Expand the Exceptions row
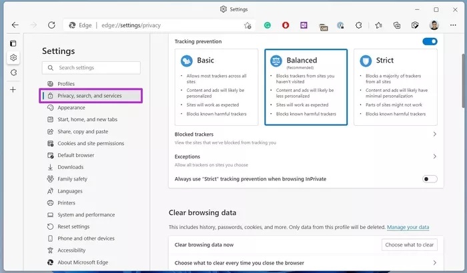467x273 pixels. (434, 156)
